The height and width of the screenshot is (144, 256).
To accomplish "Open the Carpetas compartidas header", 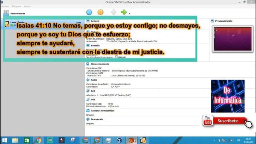I will click(x=102, y=111).
